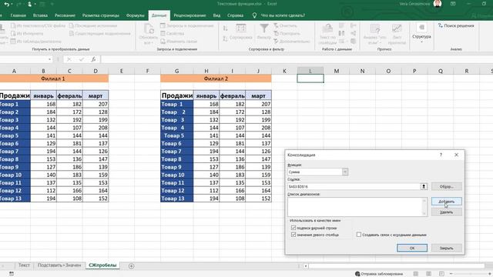
Task: Open the Главная ribbon tab
Action: click(x=18, y=15)
